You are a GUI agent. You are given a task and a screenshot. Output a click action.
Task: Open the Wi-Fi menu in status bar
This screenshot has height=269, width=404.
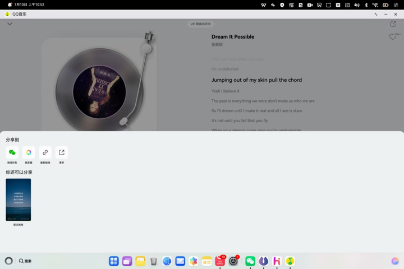point(375,5)
